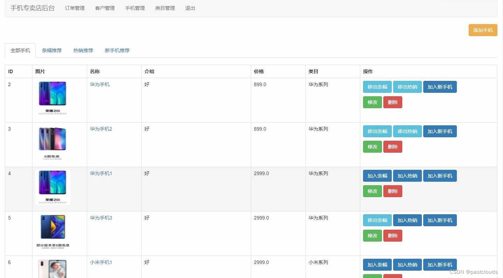
Task: Click the 荣耀20i product image thumbnail
Action: tap(52, 96)
